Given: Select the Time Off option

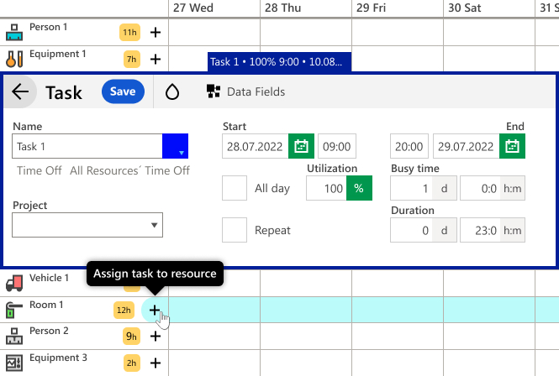Looking at the screenshot, I should coord(40,170).
